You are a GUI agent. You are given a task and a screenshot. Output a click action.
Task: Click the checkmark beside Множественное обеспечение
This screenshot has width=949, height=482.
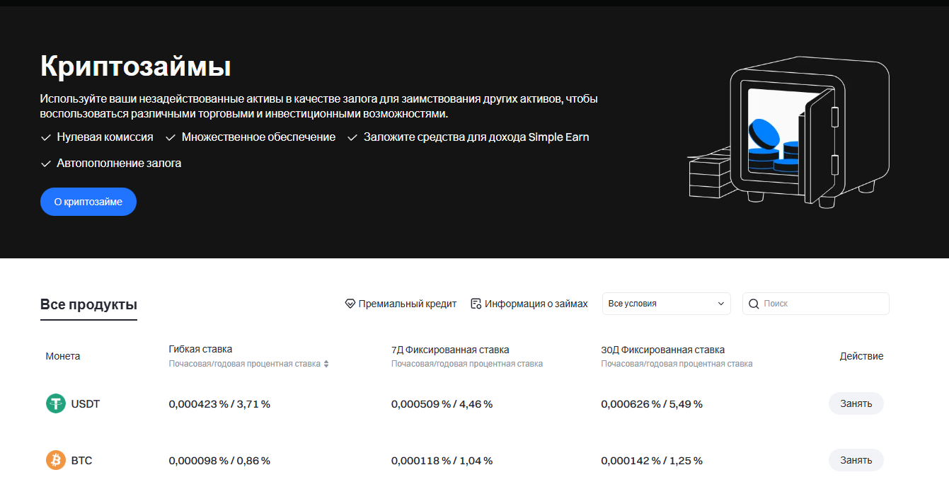(x=170, y=137)
